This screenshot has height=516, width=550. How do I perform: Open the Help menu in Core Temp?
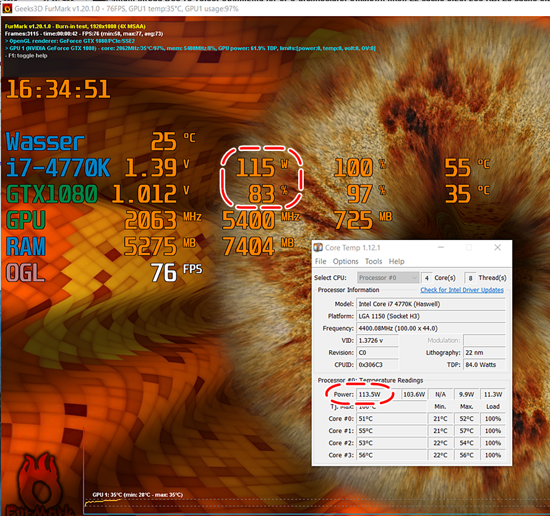(397, 261)
